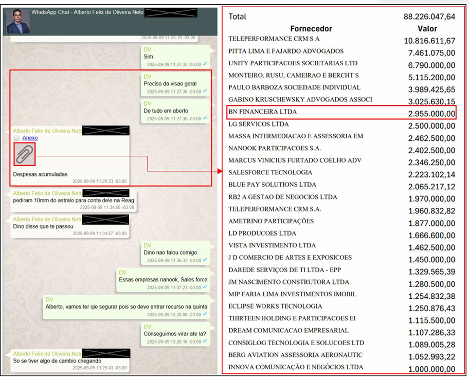Select NANOOK PARTICIPACOES S.A. row
This screenshot has height=377, width=469.
[x=341, y=149]
